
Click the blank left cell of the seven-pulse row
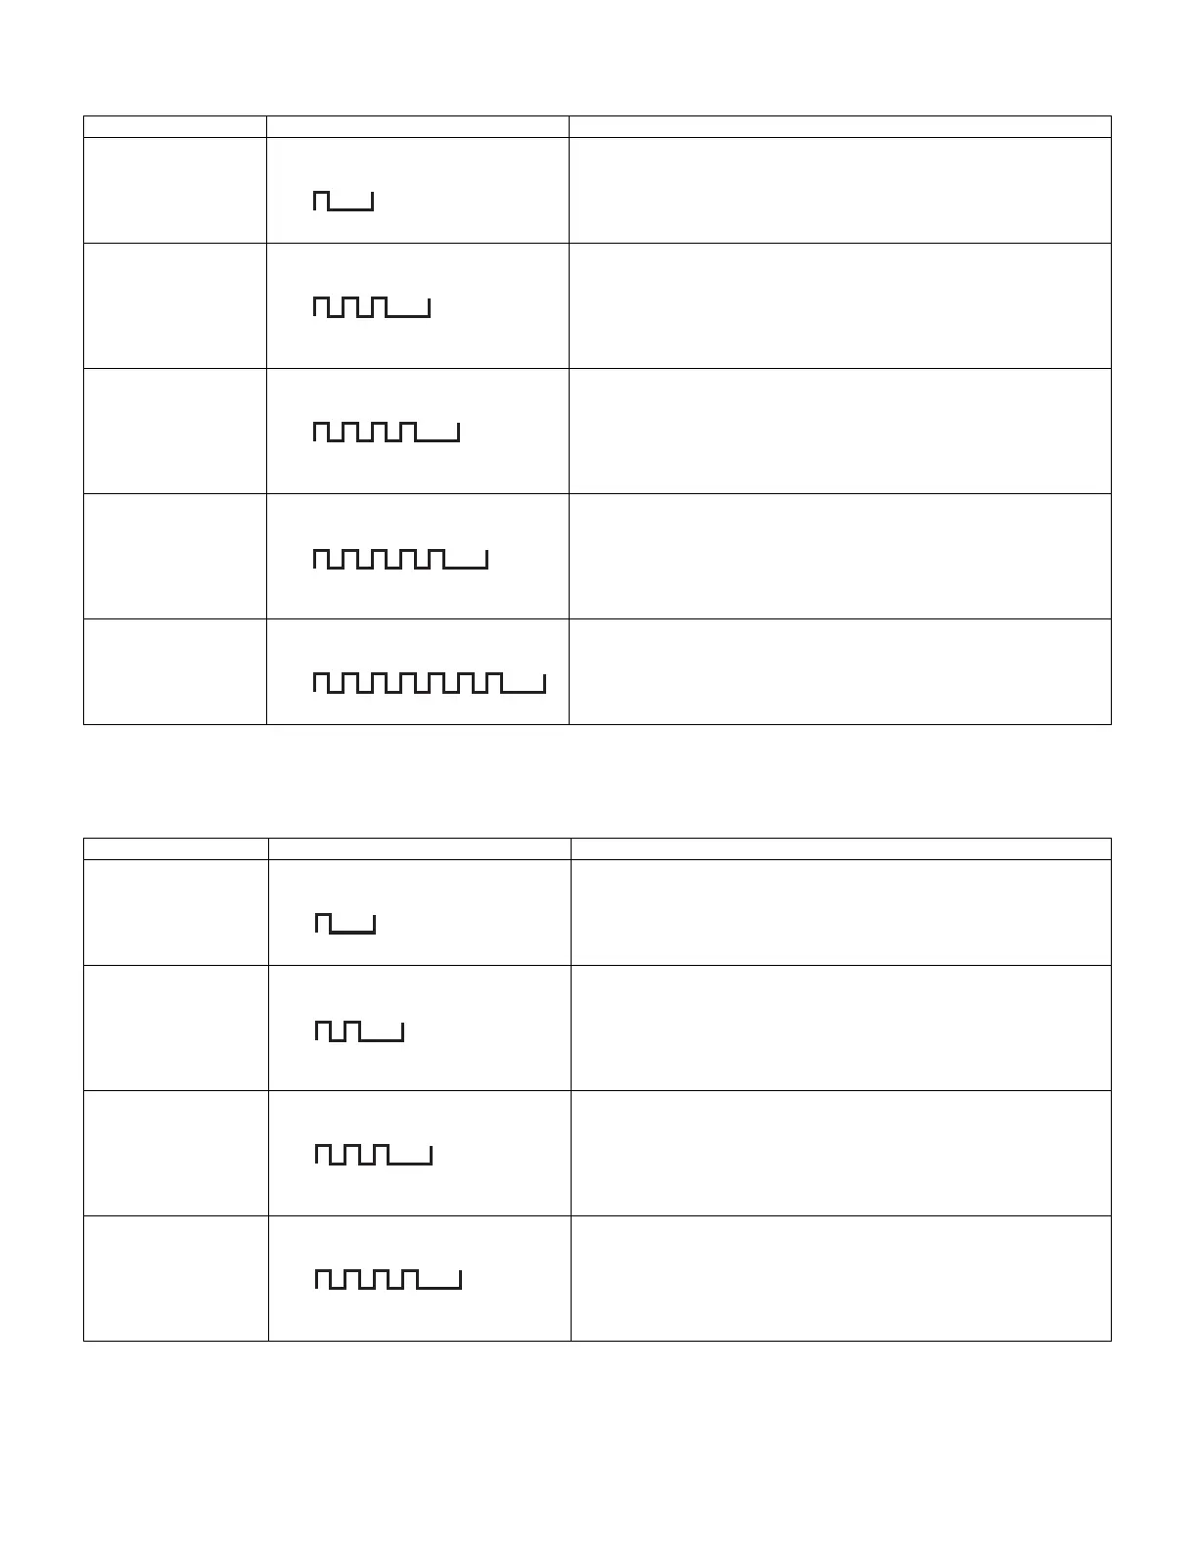174,671
